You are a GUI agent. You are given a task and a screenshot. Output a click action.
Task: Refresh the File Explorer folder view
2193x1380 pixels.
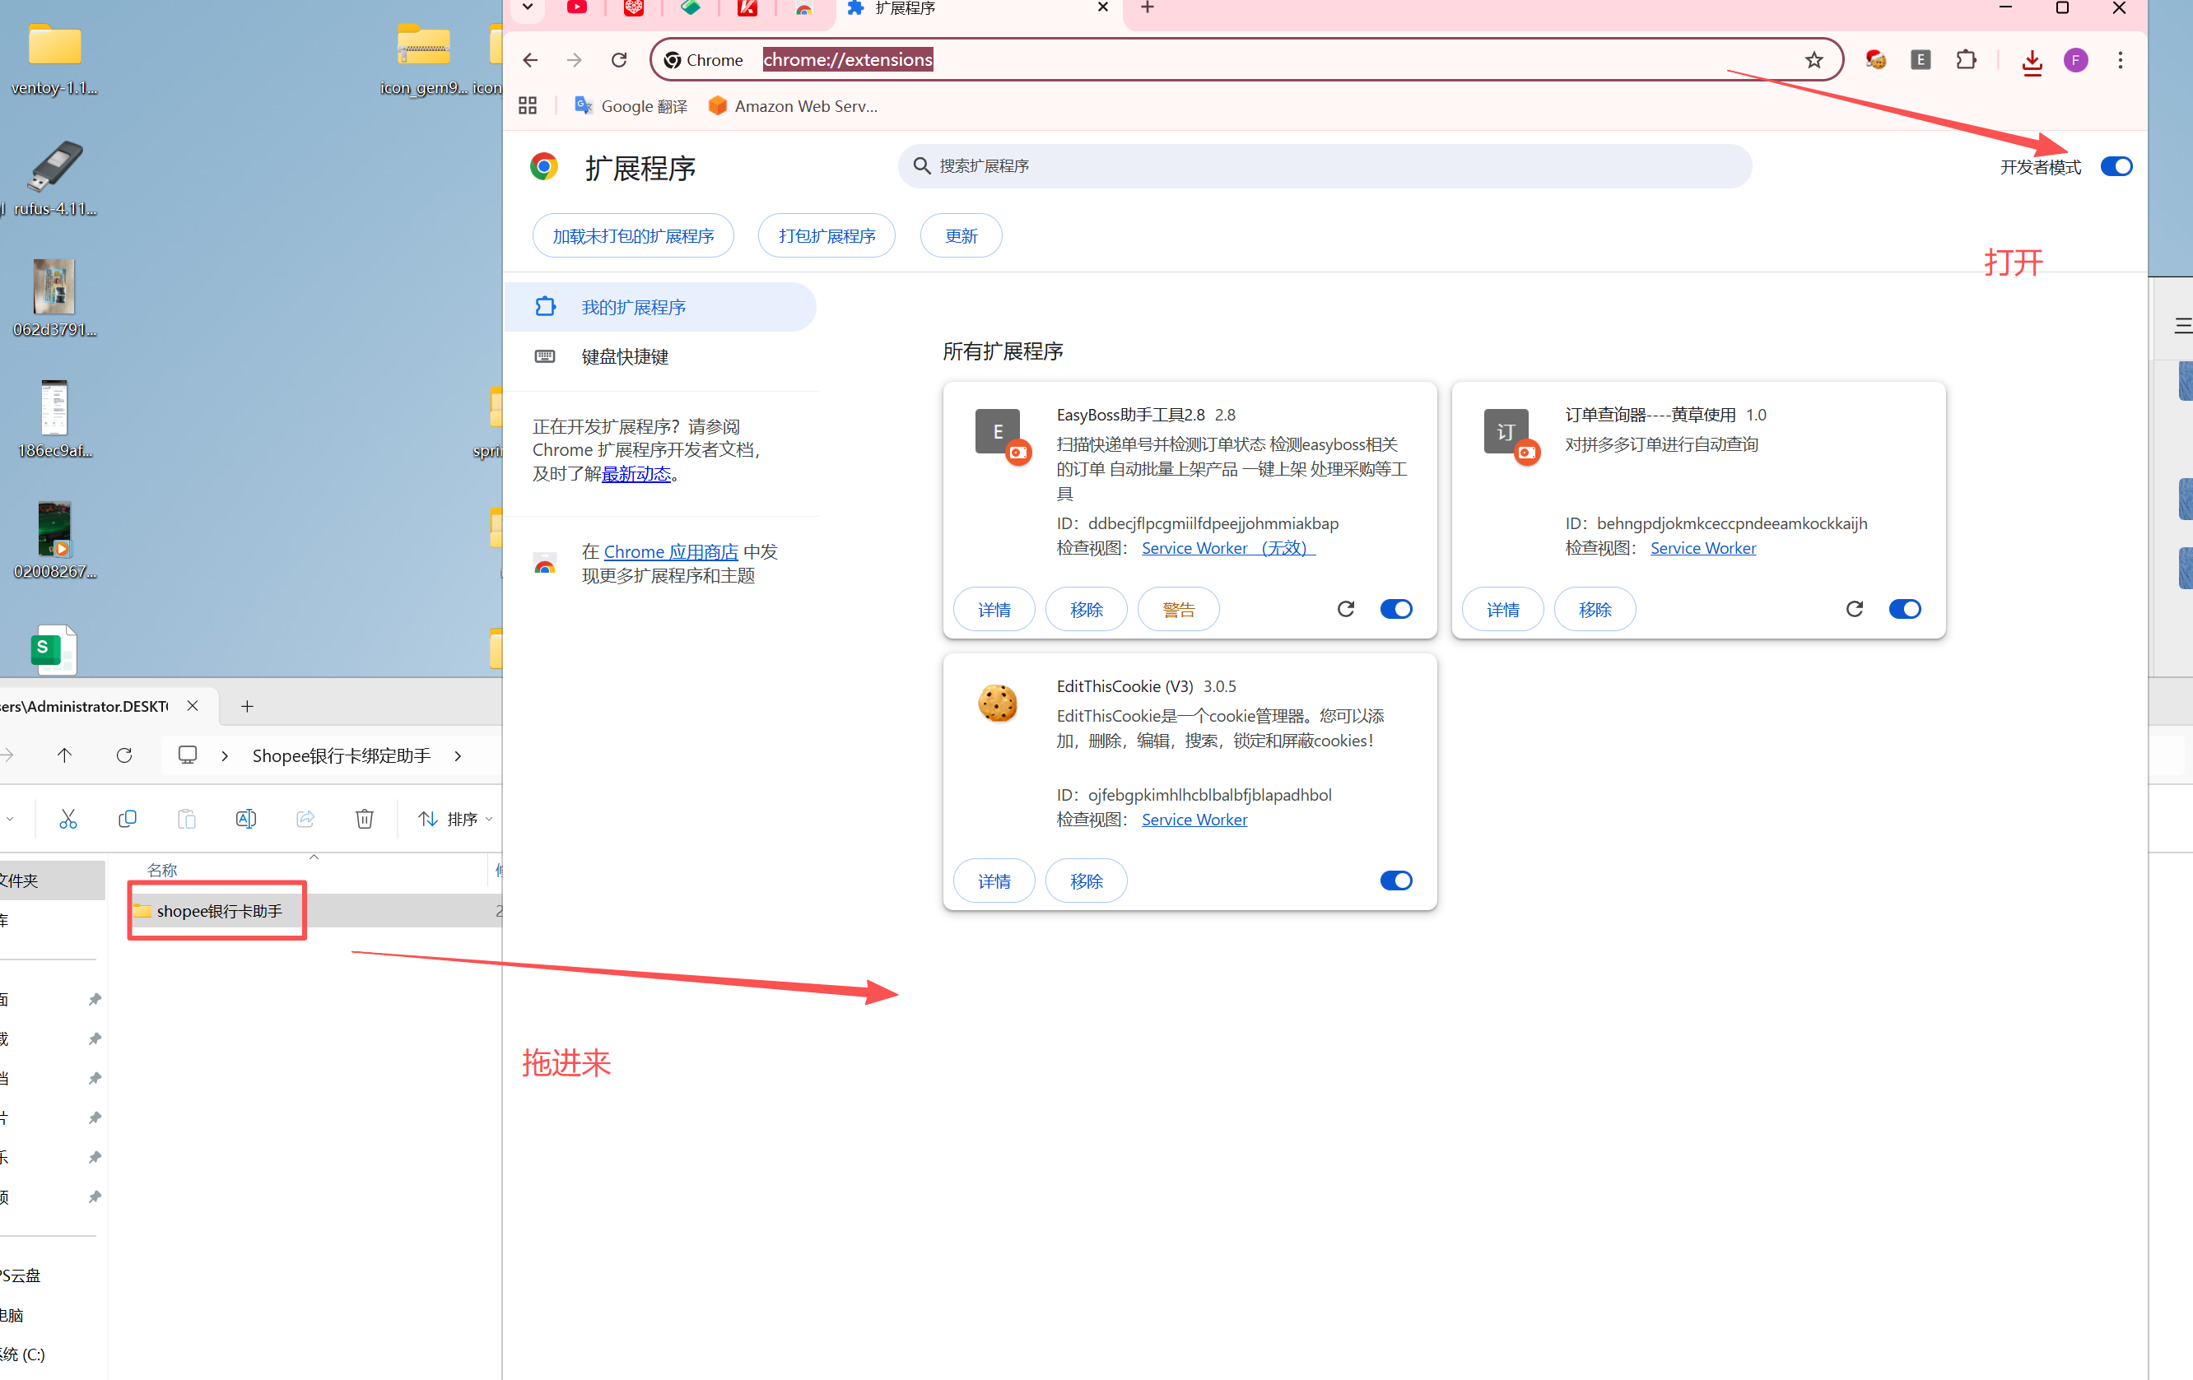pyautogui.click(x=125, y=755)
